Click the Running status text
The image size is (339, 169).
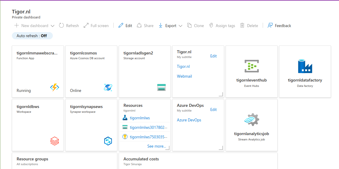tap(23, 90)
